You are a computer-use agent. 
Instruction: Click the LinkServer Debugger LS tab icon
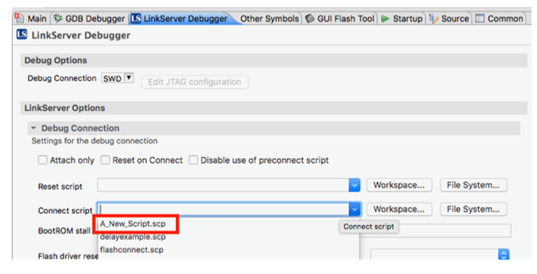tap(136, 18)
